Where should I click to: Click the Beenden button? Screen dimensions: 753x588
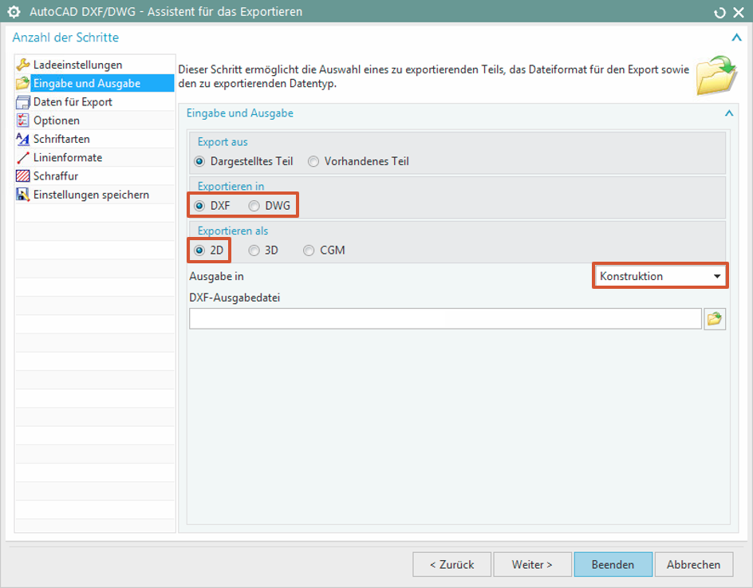tap(613, 564)
